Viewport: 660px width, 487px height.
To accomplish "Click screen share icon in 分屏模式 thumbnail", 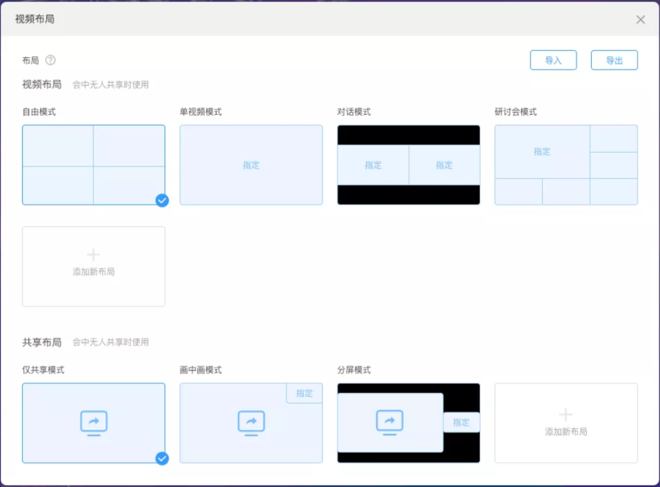I will 390,422.
